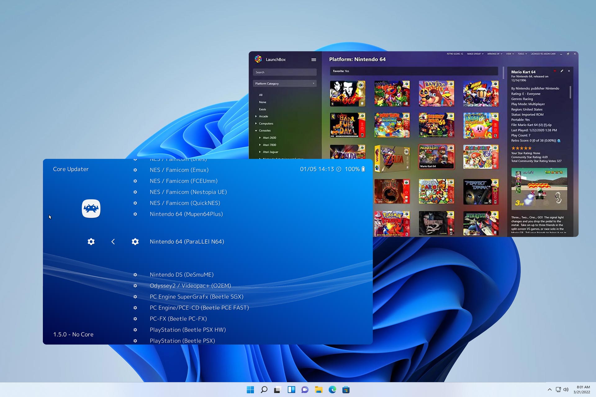Click gear icon next to Nintendo 64 (Mupen64Plus)
Viewport: 596px width, 397px height.
pos(135,214)
